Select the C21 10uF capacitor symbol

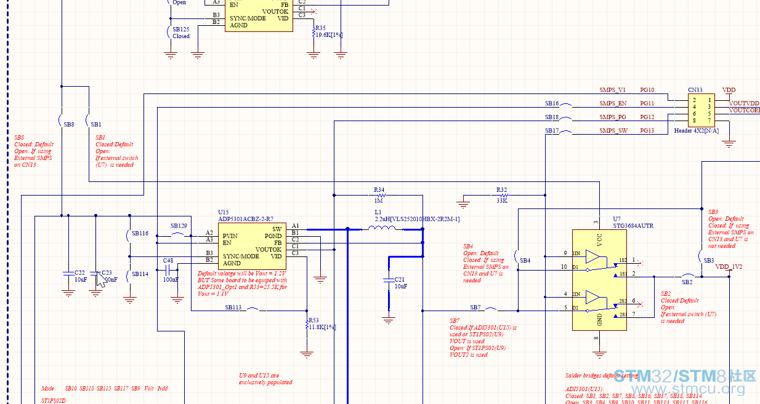[x=389, y=281]
